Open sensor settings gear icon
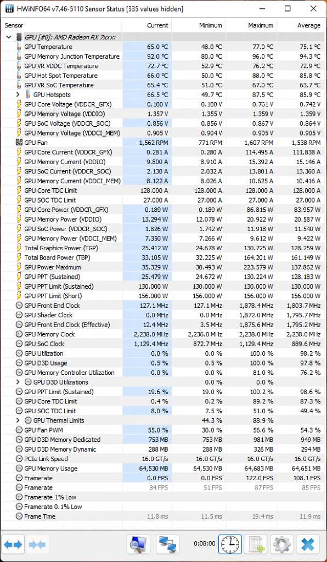Image resolution: width=327 pixels, height=562 pixels. pos(282,545)
